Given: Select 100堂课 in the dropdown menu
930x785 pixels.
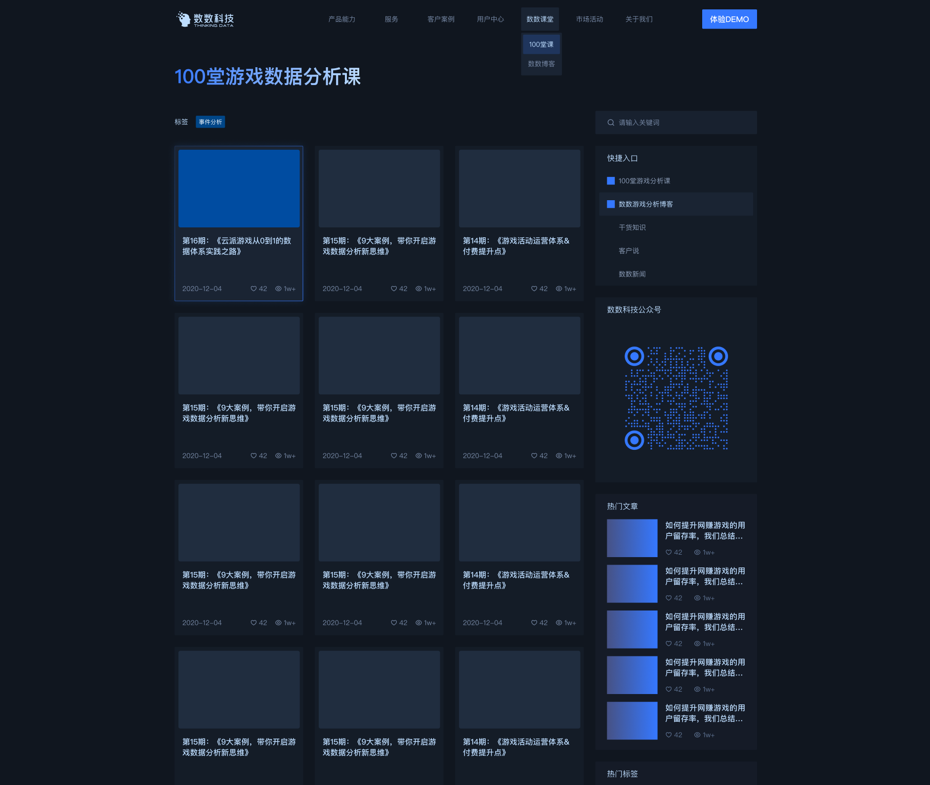Looking at the screenshot, I should coord(541,44).
